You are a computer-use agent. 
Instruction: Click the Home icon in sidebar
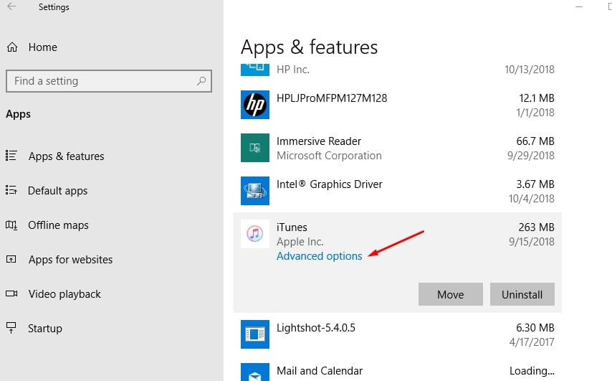12,47
